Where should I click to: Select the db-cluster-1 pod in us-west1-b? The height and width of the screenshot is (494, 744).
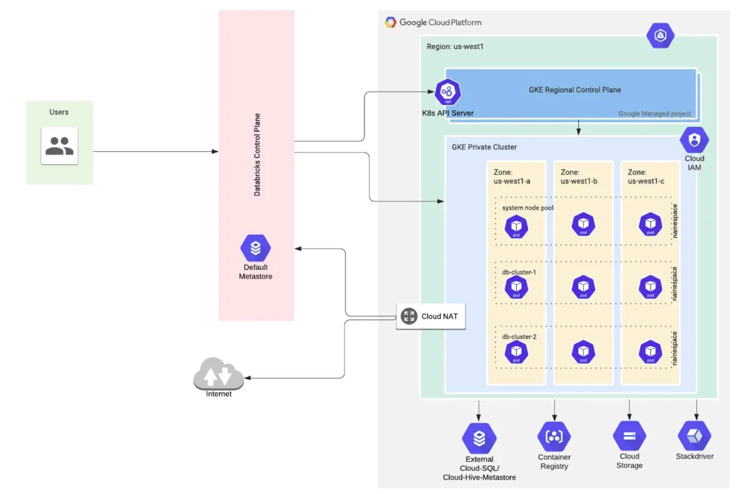tap(583, 287)
